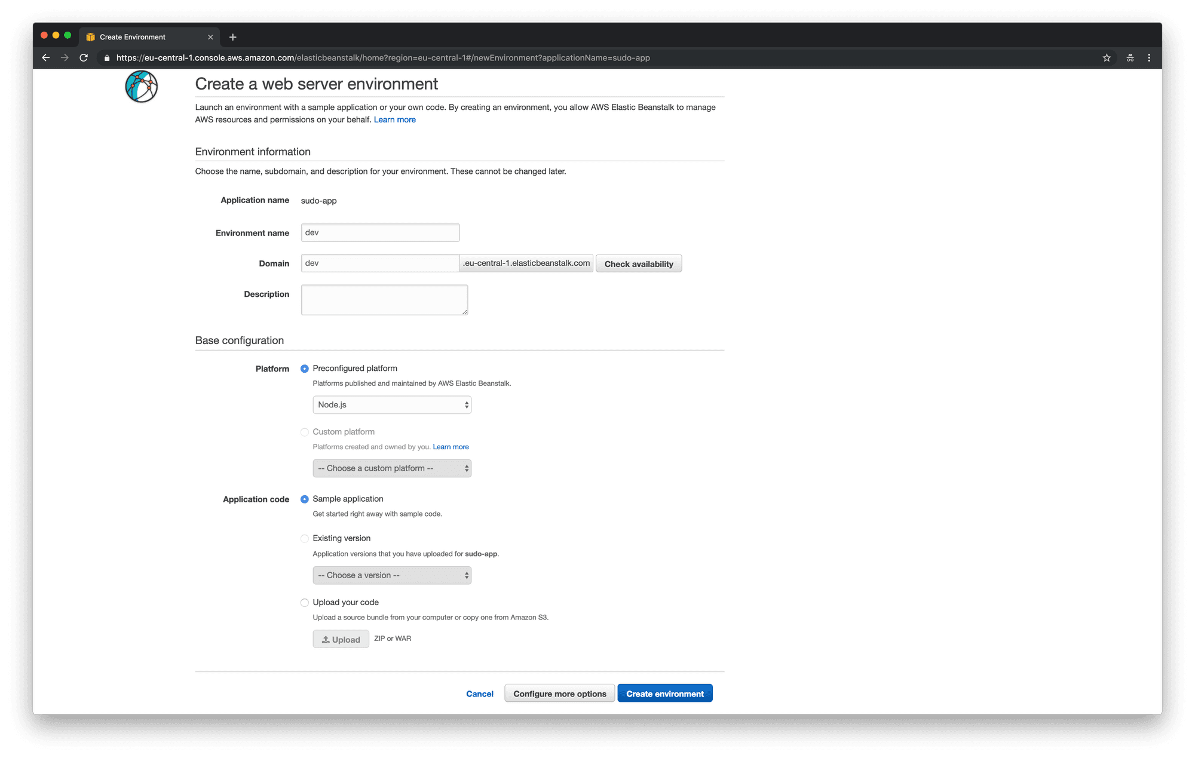The image size is (1195, 758).
Task: Click the Upload button
Action: (x=341, y=639)
